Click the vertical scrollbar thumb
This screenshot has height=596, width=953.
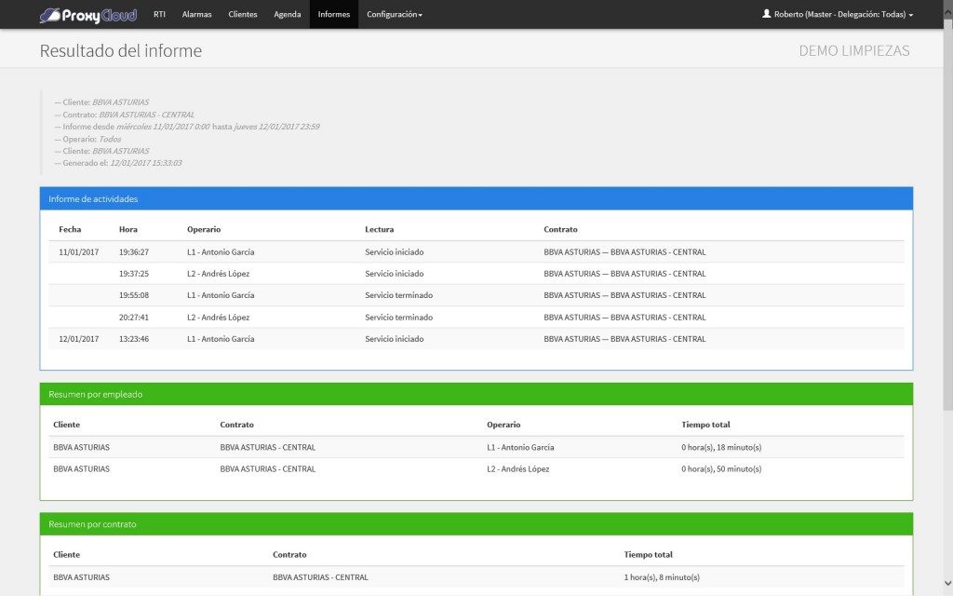(x=947, y=213)
